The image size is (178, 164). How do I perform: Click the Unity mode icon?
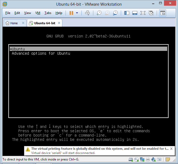(151, 13)
